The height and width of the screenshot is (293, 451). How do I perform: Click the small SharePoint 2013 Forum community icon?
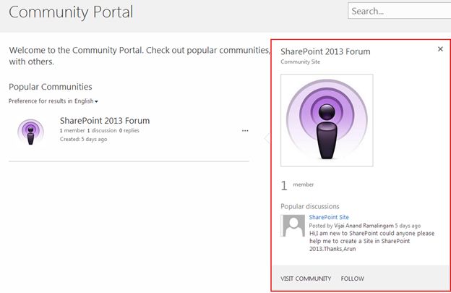(30, 132)
